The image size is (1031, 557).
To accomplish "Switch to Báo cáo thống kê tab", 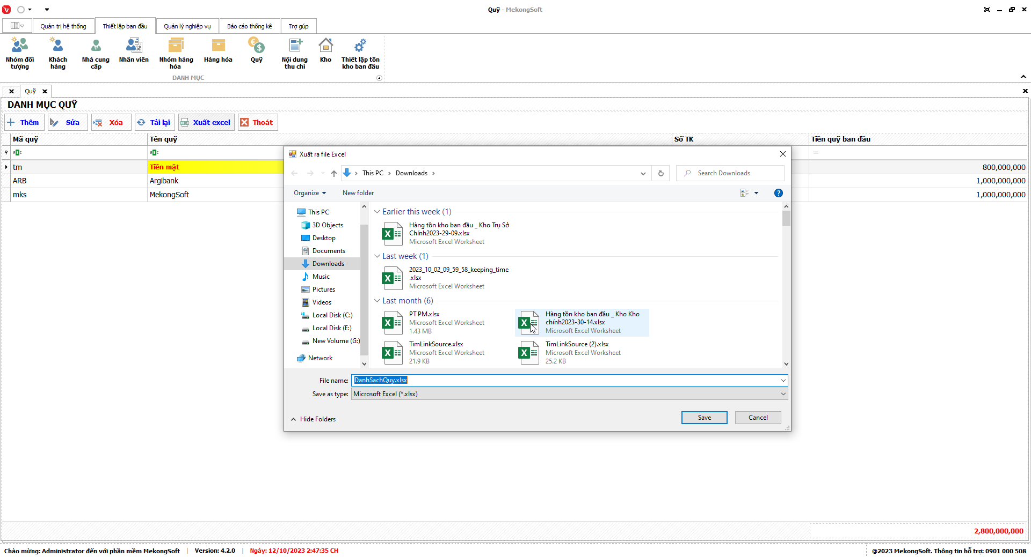I will [249, 26].
